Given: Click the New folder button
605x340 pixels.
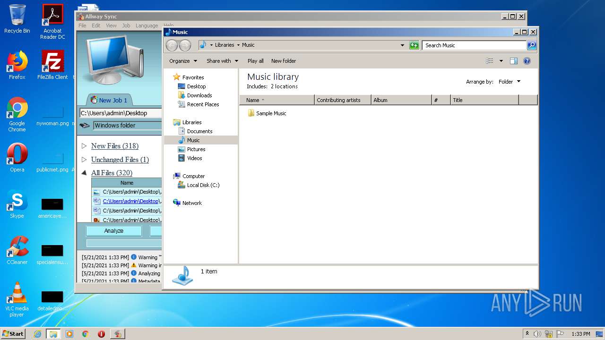Looking at the screenshot, I should click(284, 61).
